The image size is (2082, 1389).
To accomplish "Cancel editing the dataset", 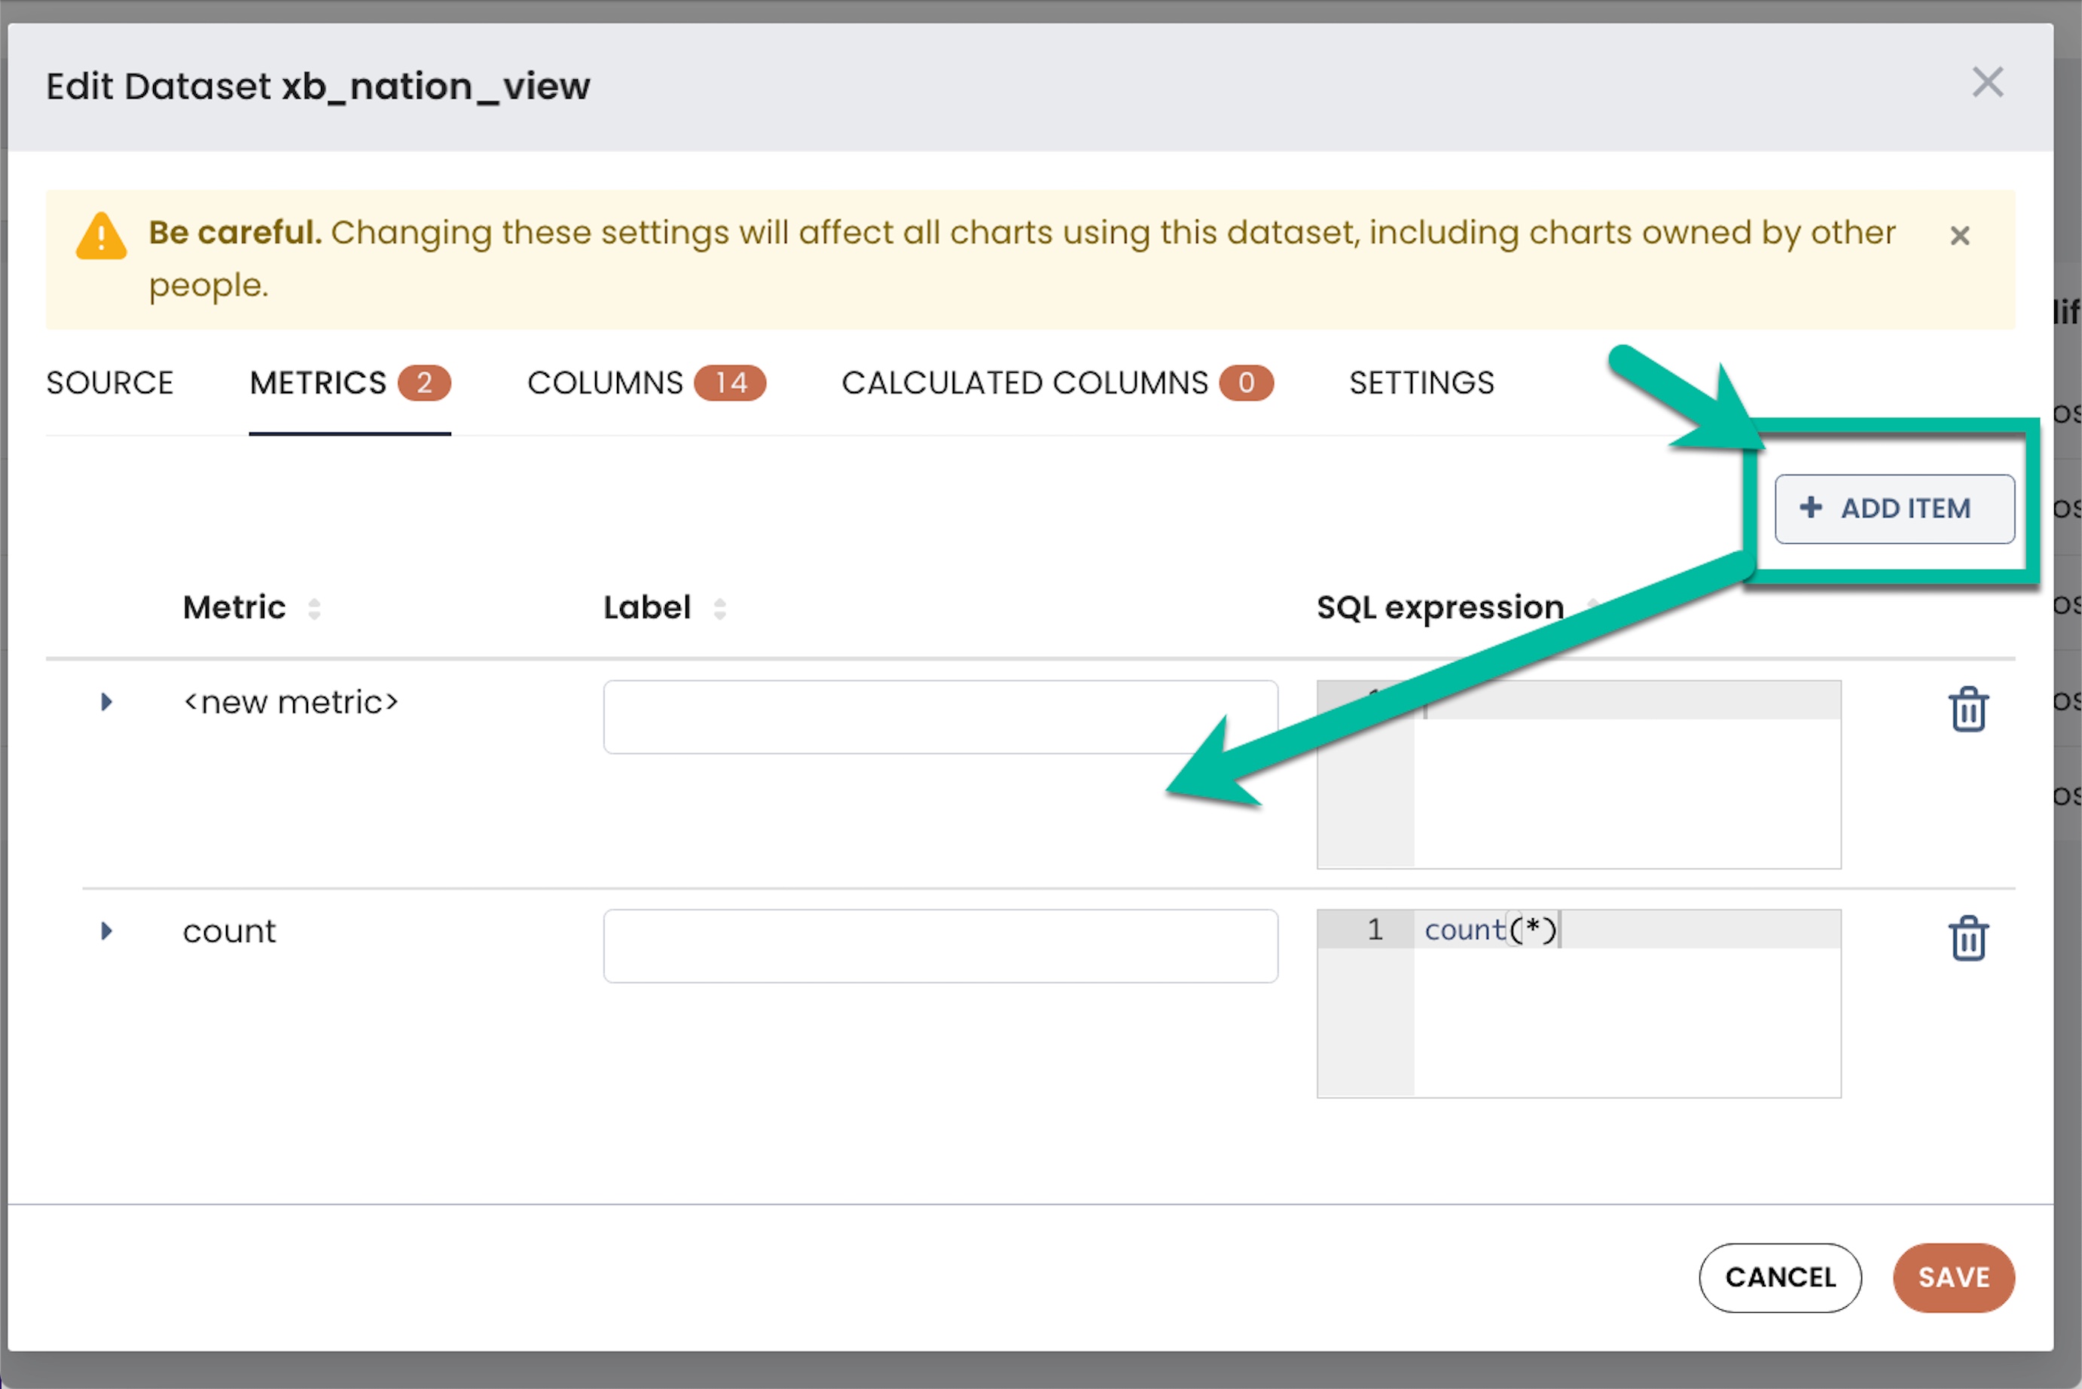I will coord(1779,1278).
